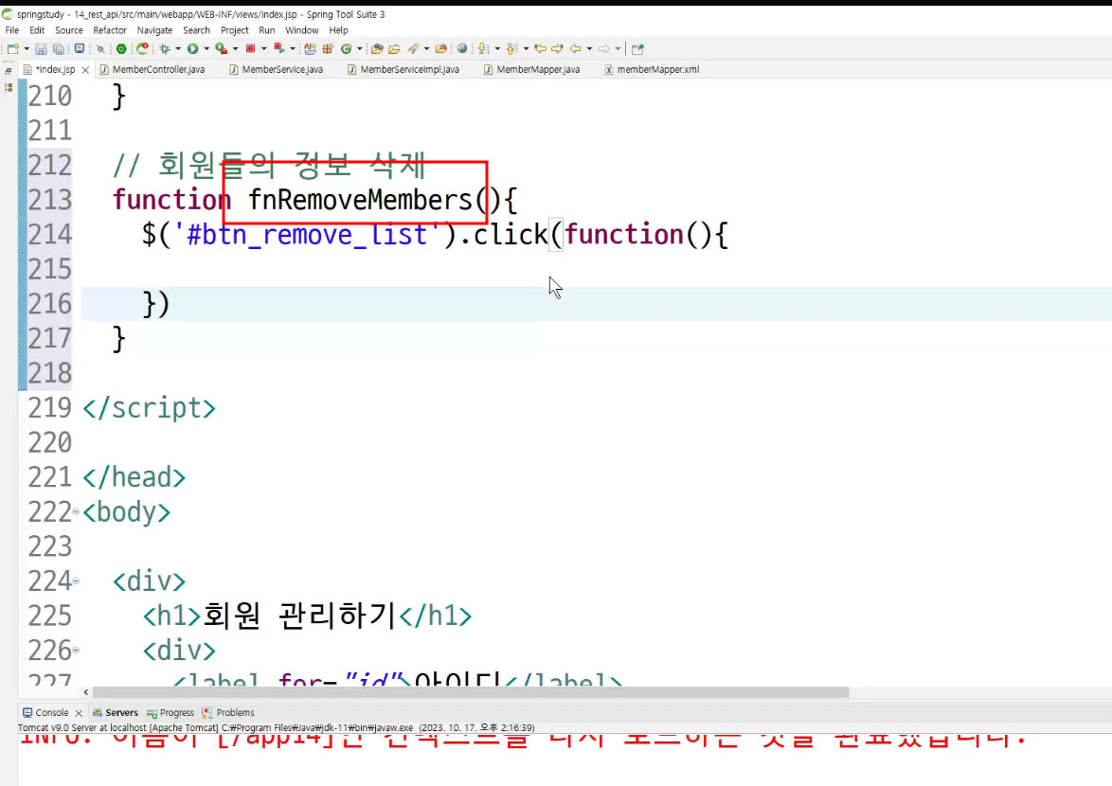1112x786 pixels.
Task: Click the Save All toolbar icon
Action: point(59,49)
